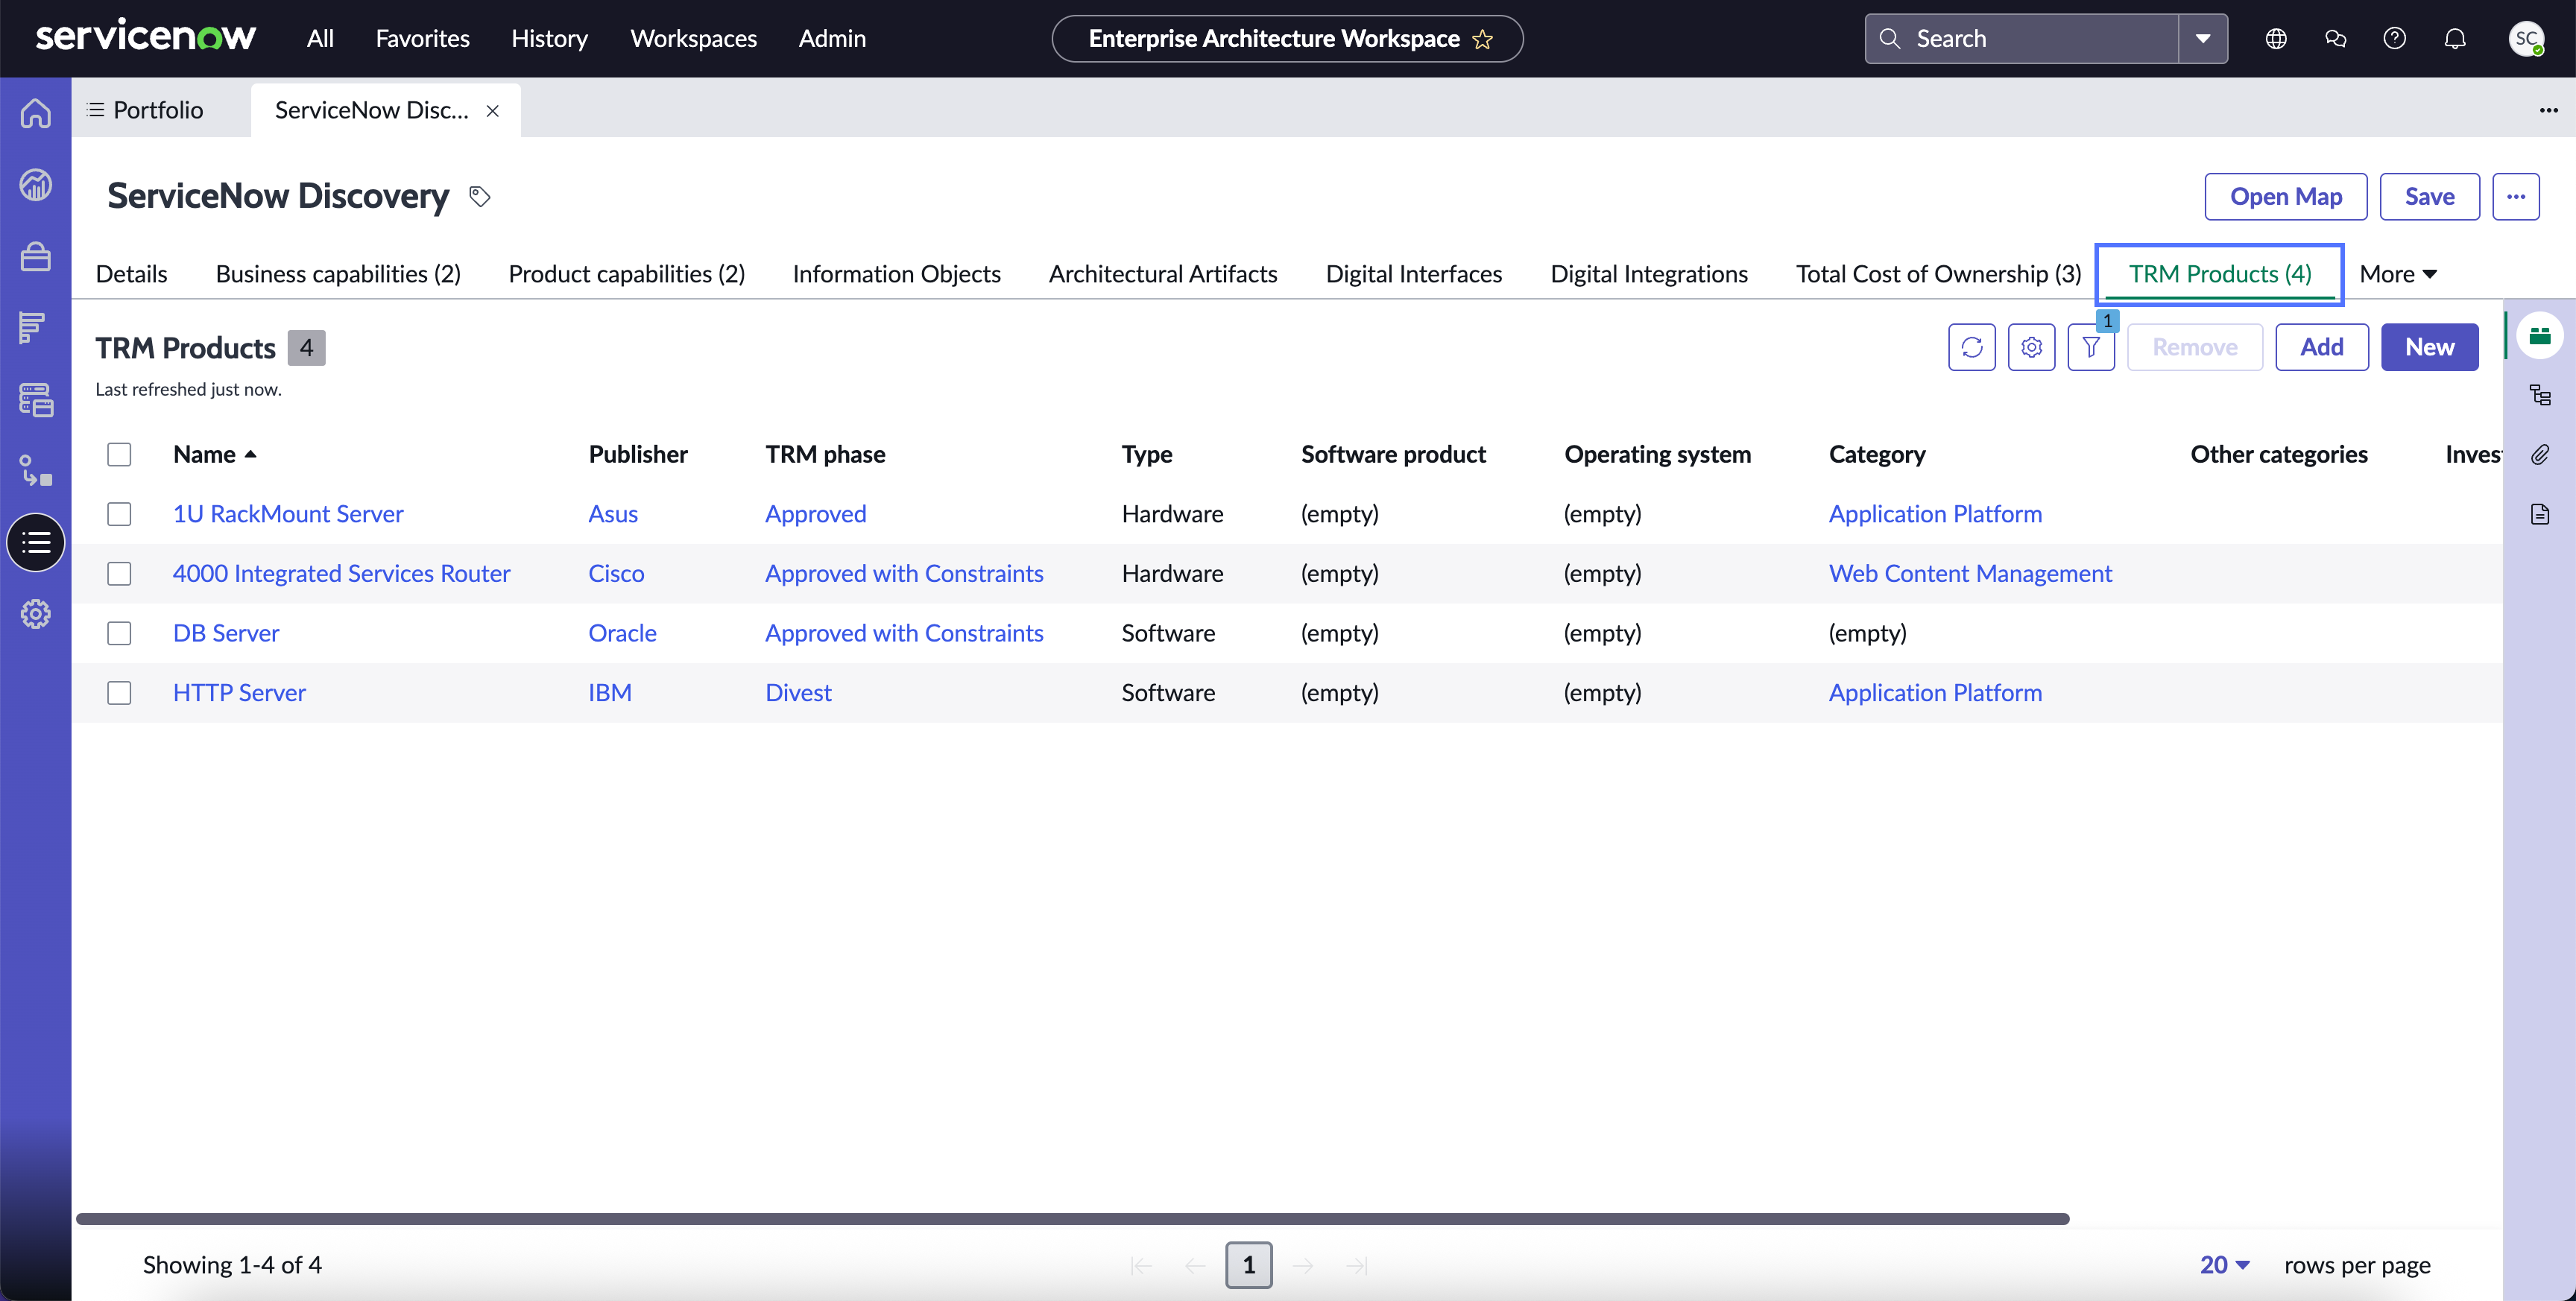This screenshot has width=2576, height=1301.
Task: Open the Cisco publisher link
Action: 616,573
